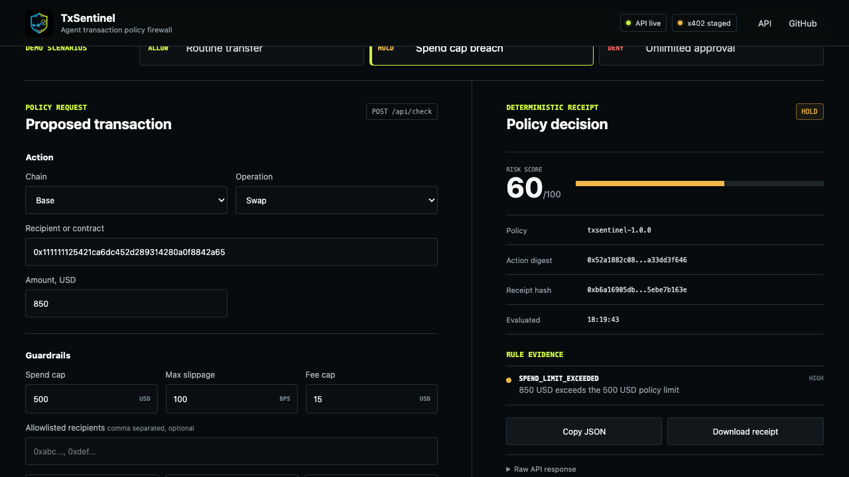This screenshot has height=477, width=849.
Task: Focus the Amount, USD input field
Action: 126,303
